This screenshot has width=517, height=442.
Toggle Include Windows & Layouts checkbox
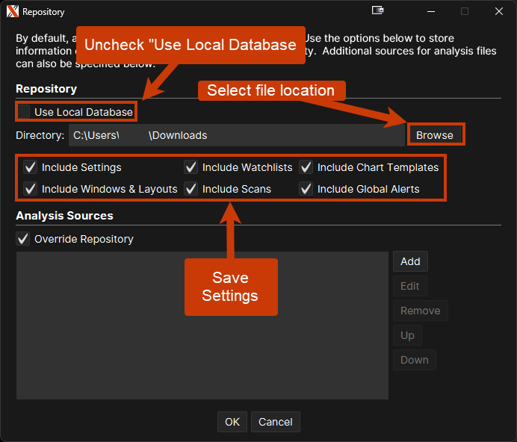(x=31, y=189)
